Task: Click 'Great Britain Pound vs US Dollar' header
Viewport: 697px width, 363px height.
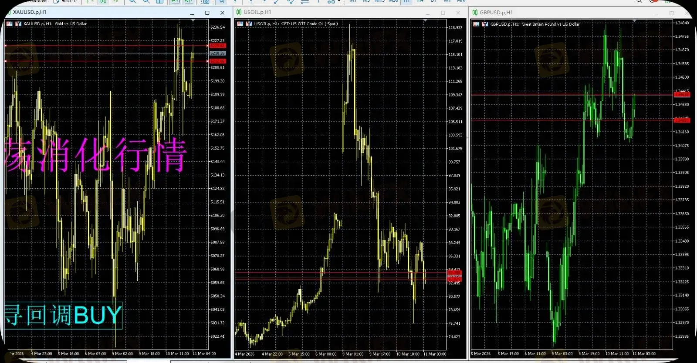Action: (x=551, y=24)
